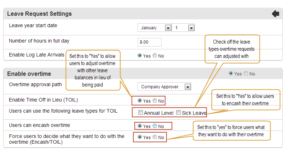Select No for Enable overtime
The width and height of the screenshot is (287, 153).
pos(246,73)
